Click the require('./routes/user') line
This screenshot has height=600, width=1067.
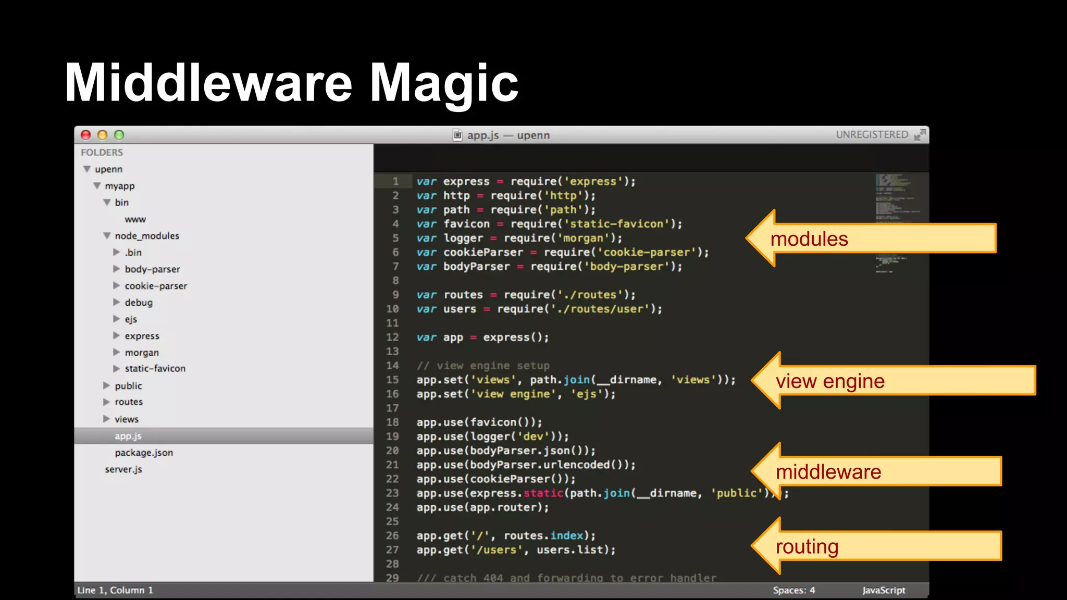pos(539,309)
